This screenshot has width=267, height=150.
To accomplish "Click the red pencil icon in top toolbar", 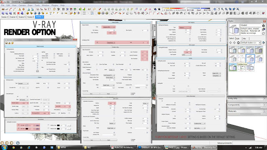I will 100,9.
